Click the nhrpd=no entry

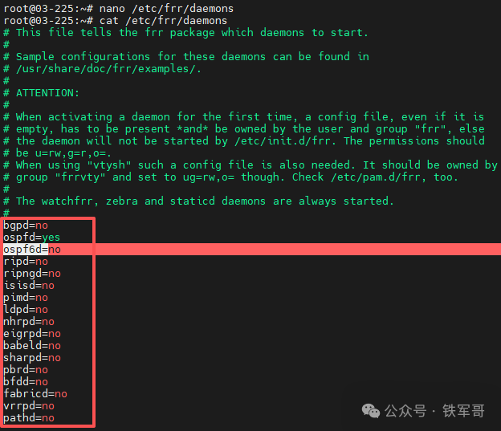click(29, 322)
